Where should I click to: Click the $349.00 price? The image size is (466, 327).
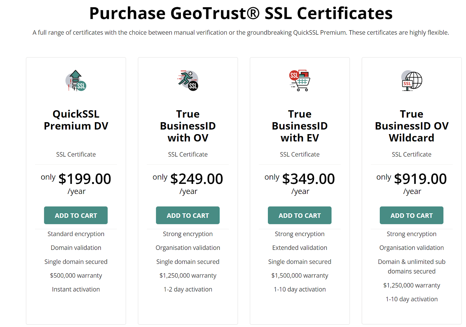point(308,179)
